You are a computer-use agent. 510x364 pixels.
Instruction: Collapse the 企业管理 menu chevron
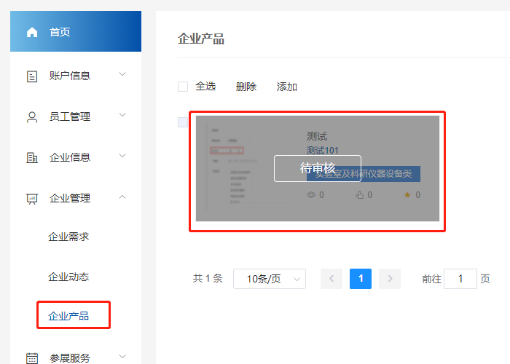click(x=122, y=197)
